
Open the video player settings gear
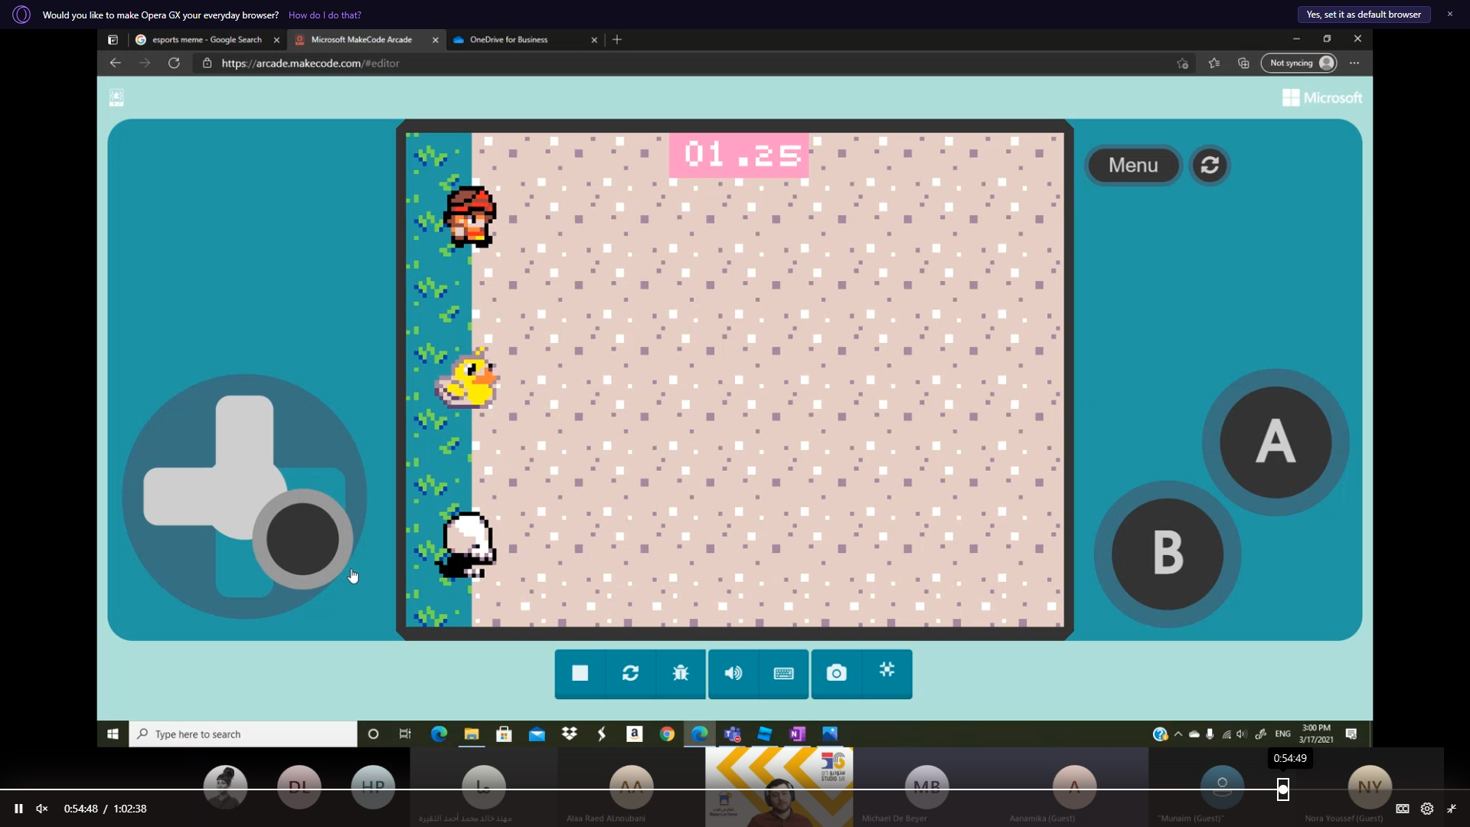coord(1427,809)
